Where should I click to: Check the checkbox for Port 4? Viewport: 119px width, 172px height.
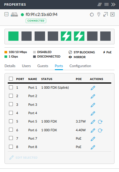11,113
